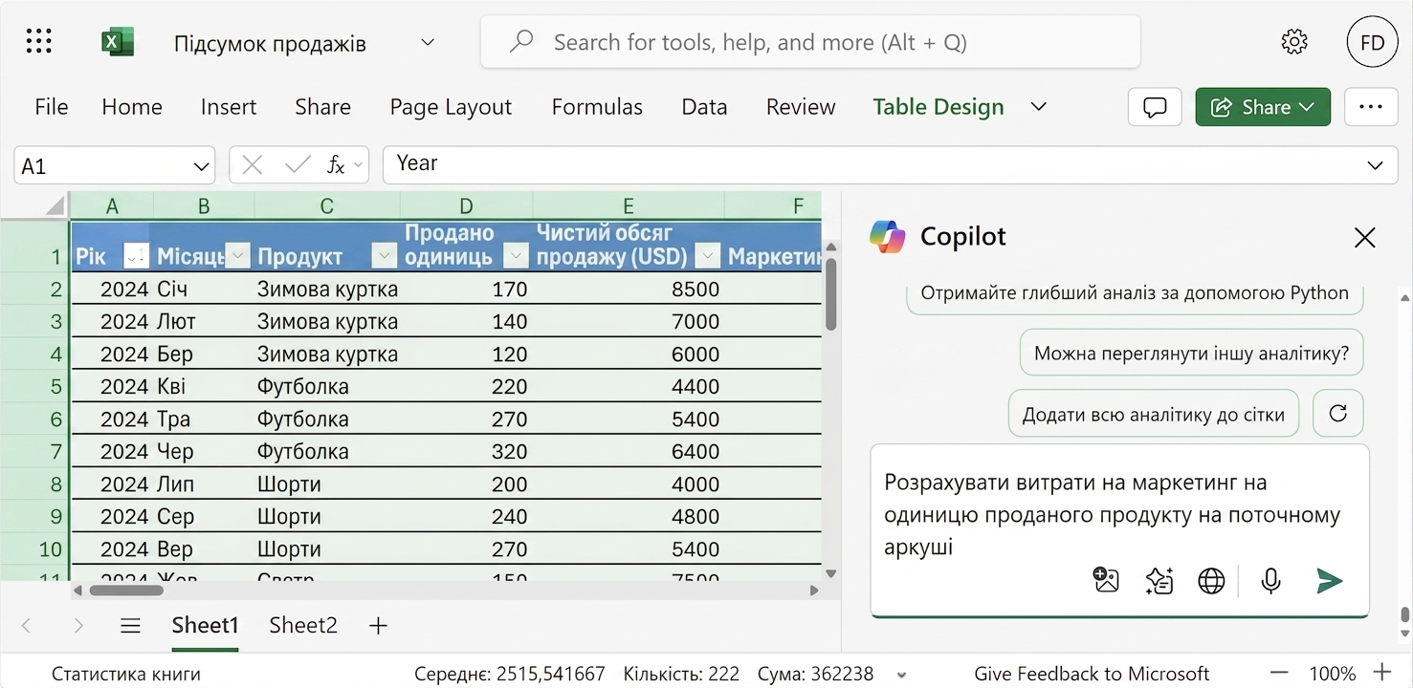Open status bar statistics options chevron
1413x688 pixels.
coord(900,674)
